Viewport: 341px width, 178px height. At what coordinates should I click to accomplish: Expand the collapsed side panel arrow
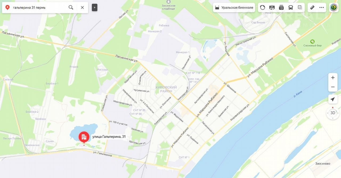(x=95, y=7)
